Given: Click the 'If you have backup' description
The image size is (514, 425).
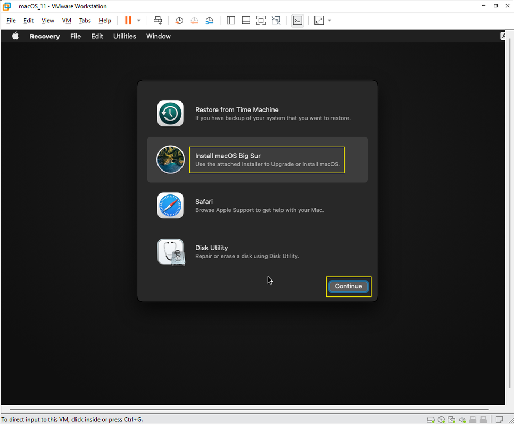Looking at the screenshot, I should pos(273,118).
